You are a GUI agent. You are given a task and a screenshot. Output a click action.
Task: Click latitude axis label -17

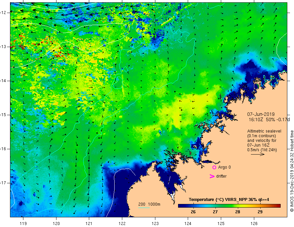click(3, 183)
